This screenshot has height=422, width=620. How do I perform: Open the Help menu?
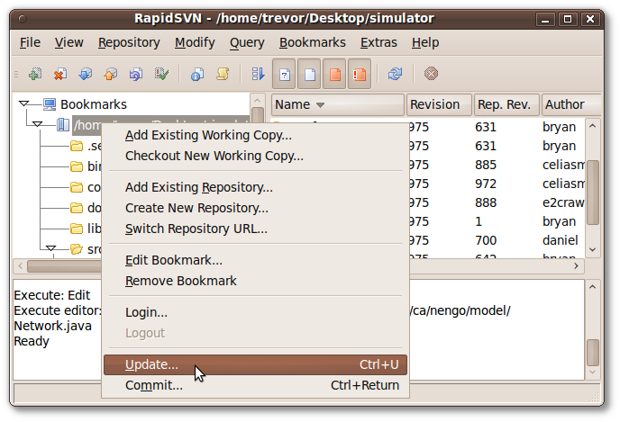(x=425, y=42)
